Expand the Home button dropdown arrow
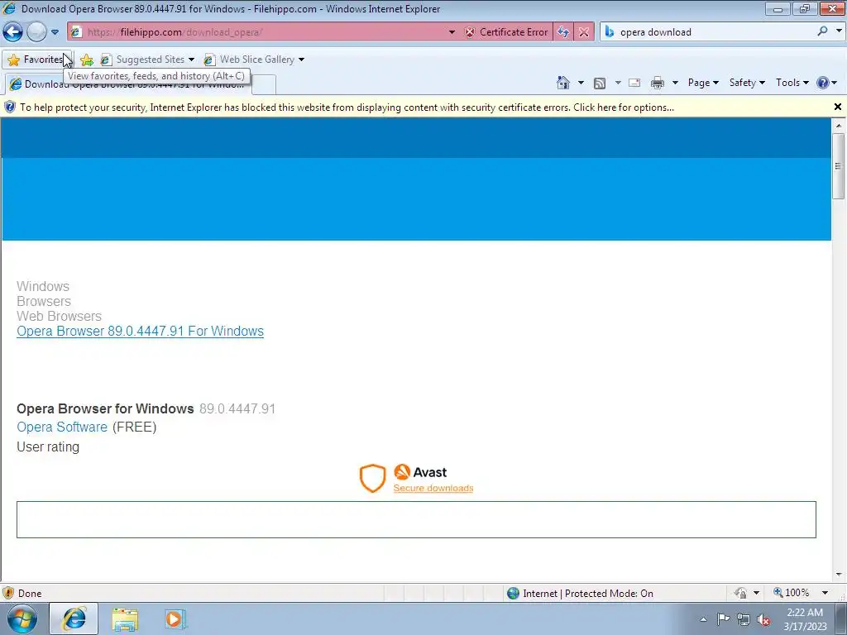The image size is (847, 635). click(581, 83)
